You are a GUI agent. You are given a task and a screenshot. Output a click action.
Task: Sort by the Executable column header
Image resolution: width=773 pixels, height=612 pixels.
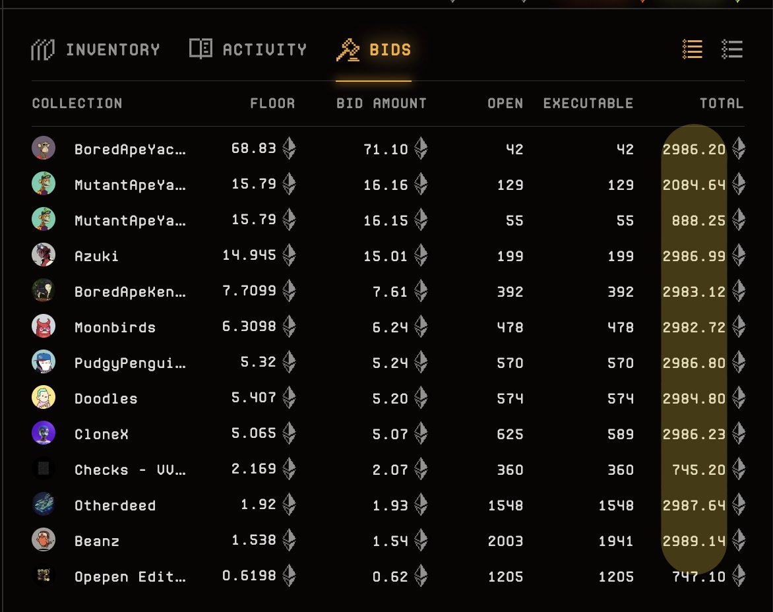tap(588, 104)
